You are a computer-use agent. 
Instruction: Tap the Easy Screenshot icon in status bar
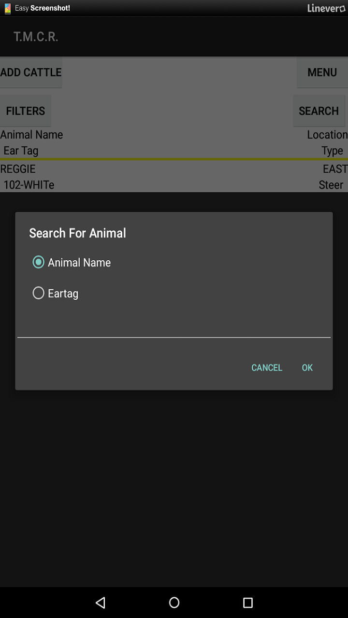7,8
